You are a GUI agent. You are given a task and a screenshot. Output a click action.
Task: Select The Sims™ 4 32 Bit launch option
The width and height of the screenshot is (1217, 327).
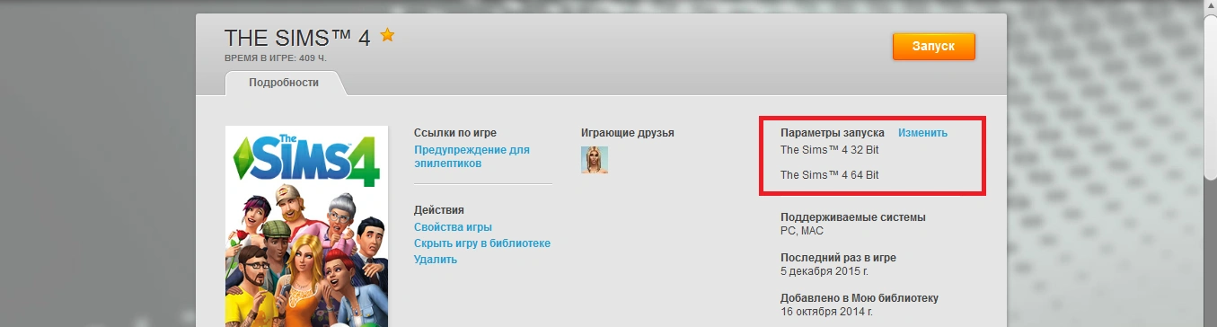coord(830,150)
